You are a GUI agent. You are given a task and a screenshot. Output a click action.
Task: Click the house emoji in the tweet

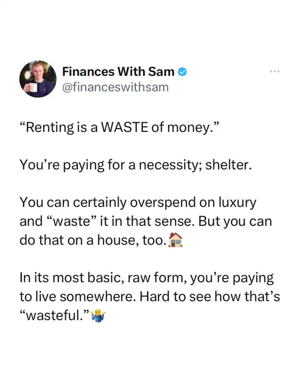175,241
